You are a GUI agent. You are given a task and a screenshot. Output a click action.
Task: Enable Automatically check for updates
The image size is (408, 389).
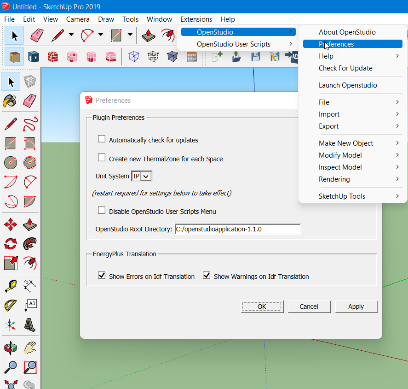click(x=102, y=138)
